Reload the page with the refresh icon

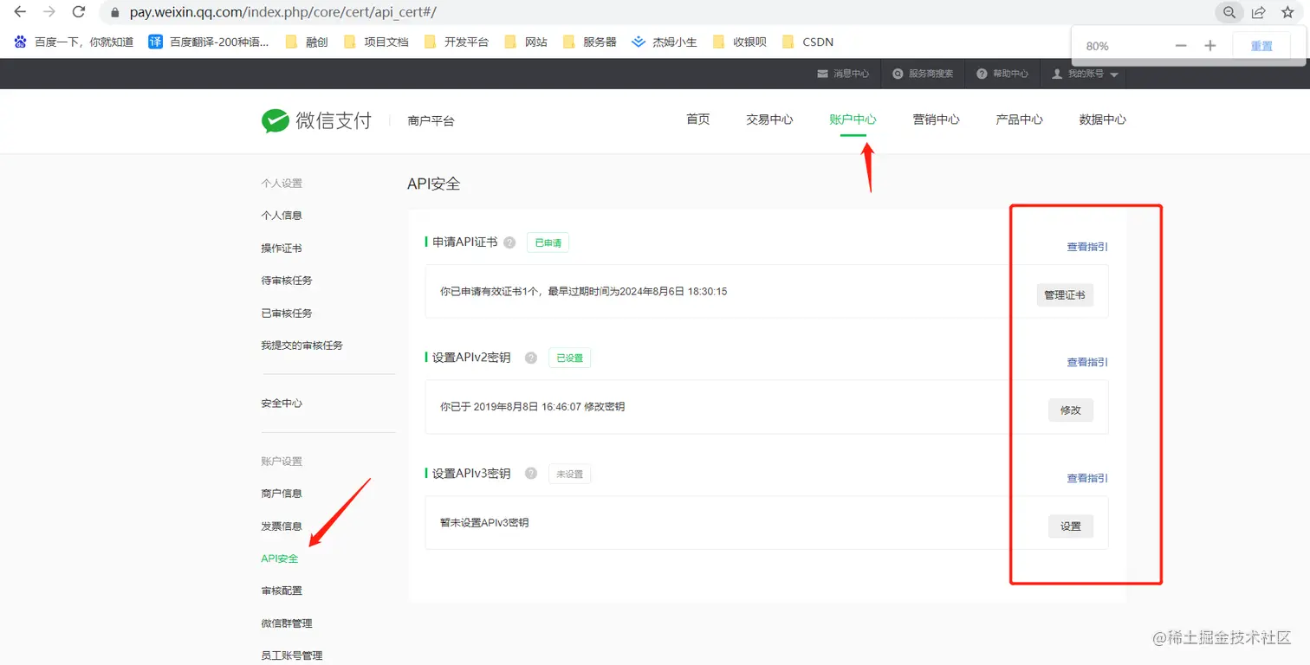(79, 12)
